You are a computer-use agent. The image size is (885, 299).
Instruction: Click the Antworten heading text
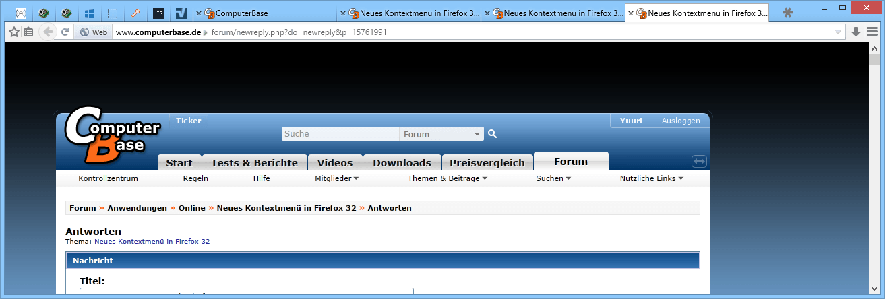pyautogui.click(x=93, y=231)
